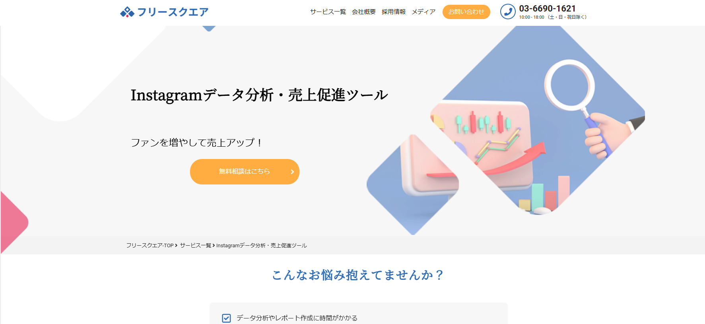This screenshot has height=324, width=705.
Task: Go to サービス一覧 breadcrumb link
Action: 196,246
